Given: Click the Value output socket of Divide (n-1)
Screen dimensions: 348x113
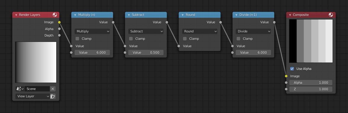Looking at the screenshot, I should pyautogui.click(x=274, y=22).
